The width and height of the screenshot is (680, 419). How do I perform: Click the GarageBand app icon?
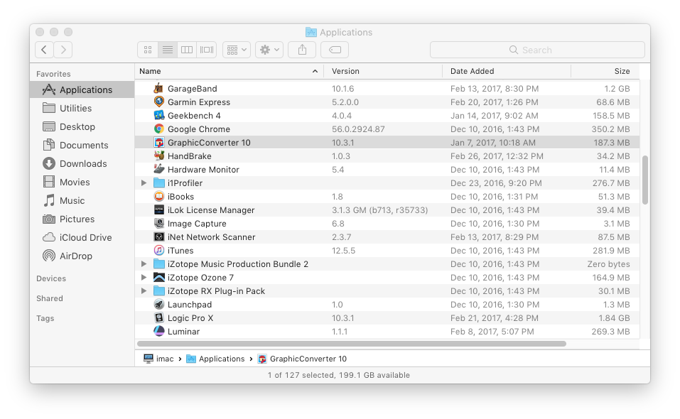[x=159, y=88]
